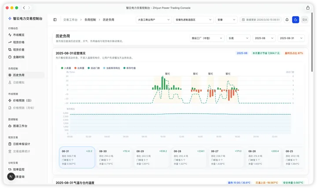Click the 安全余量 0.567°C badge
Image resolution: width=317 pixels, height=188 pixels.
point(293,183)
